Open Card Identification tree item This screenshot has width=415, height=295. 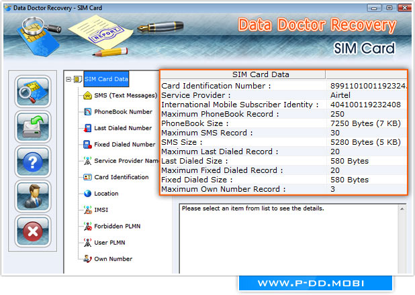[122, 177]
